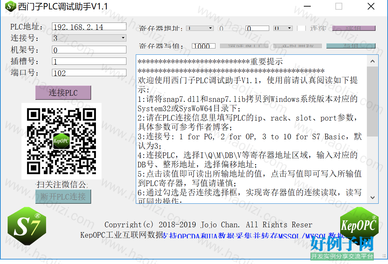Click the 端口号 field showing 102
388x264 pixels.
(x=89, y=73)
